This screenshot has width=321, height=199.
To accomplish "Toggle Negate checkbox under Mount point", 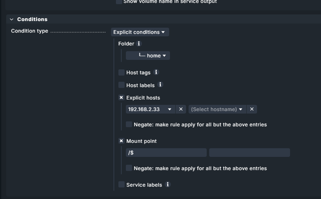I will point(129,168).
